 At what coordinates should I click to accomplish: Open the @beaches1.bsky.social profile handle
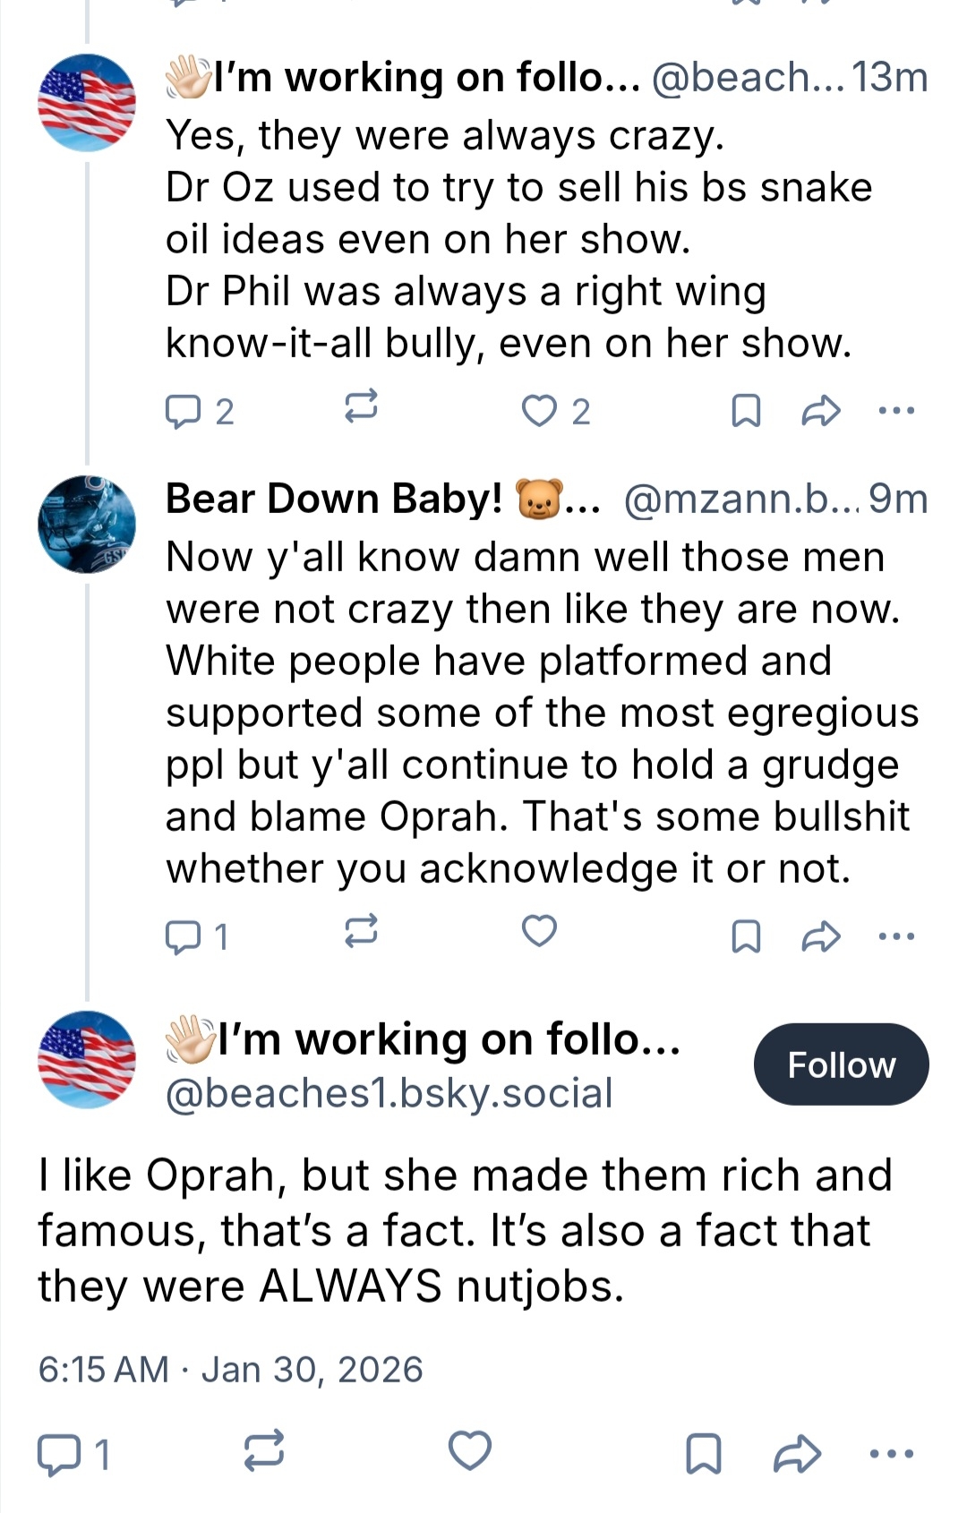pos(389,1093)
